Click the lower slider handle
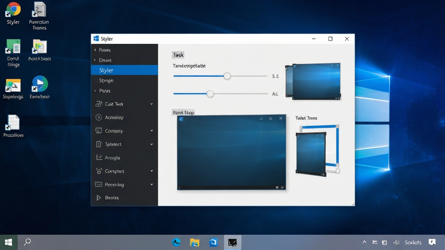Image resolution: width=445 pixels, height=250 pixels. click(x=210, y=94)
